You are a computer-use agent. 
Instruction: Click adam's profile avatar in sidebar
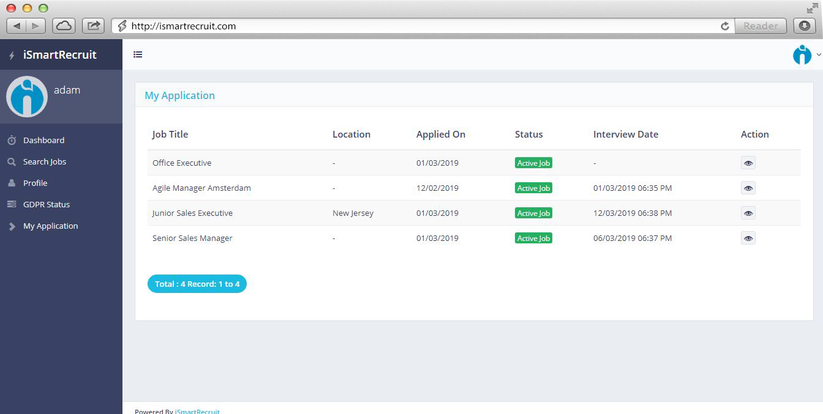(x=27, y=97)
